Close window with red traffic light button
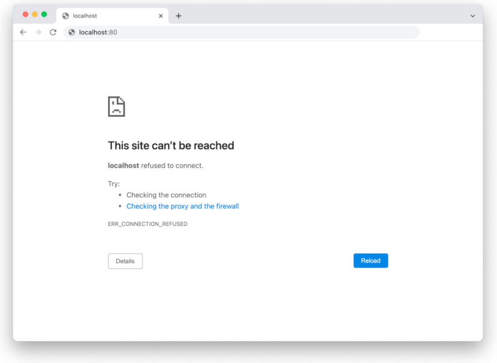This screenshot has width=497, height=363. [x=25, y=14]
